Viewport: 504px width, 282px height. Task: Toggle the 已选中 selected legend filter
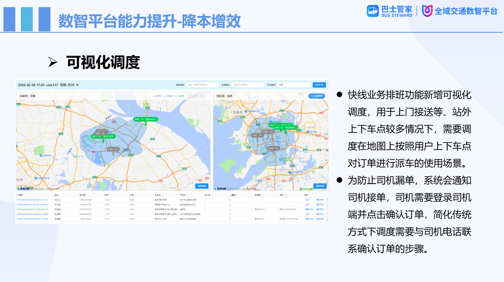[169, 96]
